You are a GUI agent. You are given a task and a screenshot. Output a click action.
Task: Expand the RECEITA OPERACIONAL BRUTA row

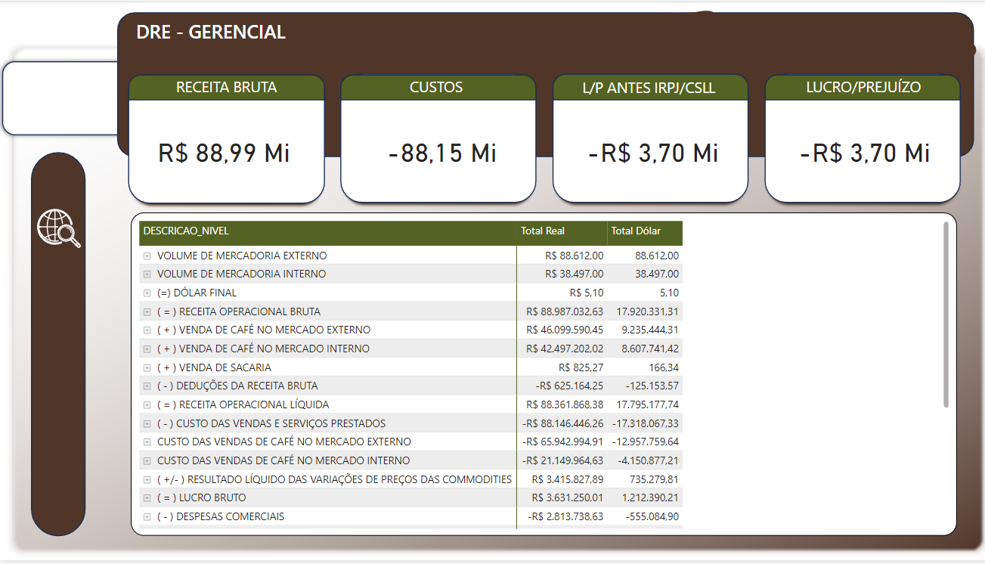pyautogui.click(x=147, y=311)
